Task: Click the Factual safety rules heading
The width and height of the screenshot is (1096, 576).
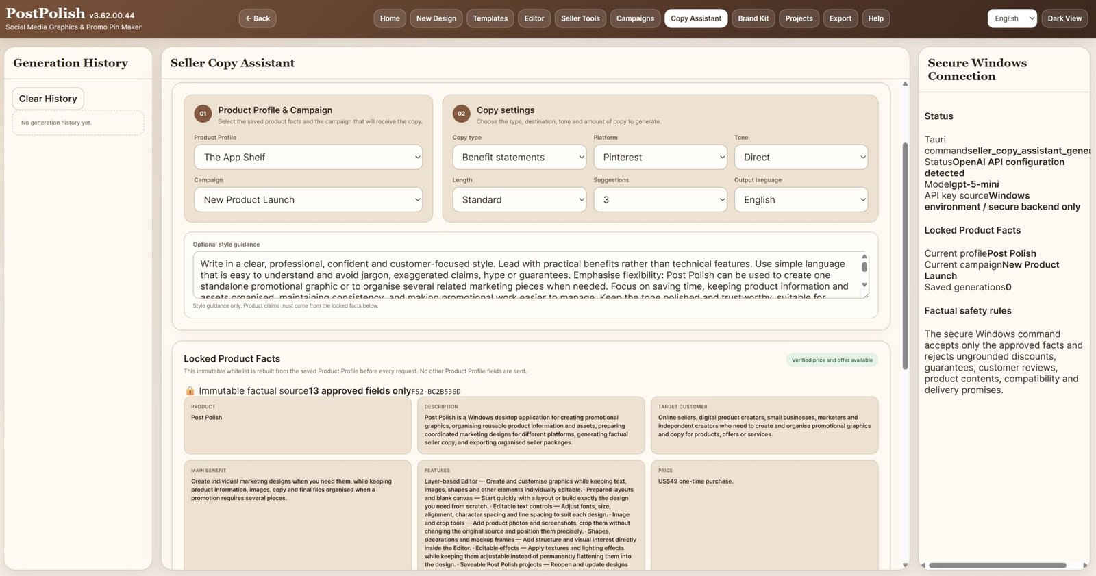Action: click(968, 310)
